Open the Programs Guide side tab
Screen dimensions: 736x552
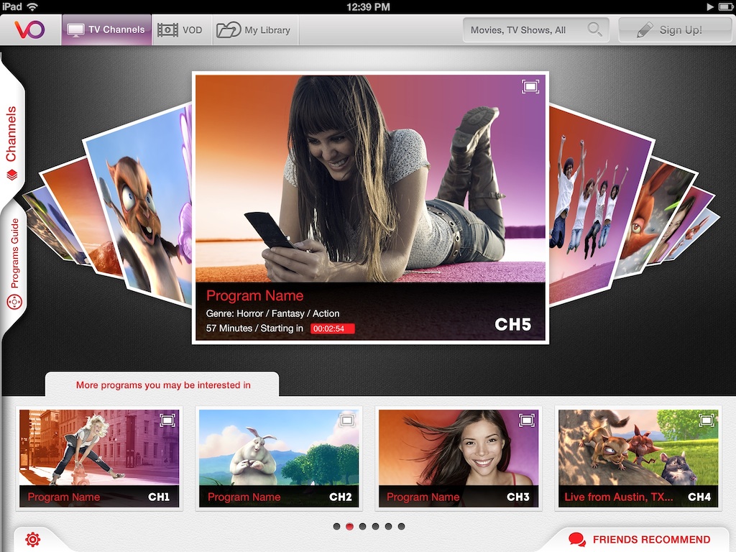[x=14, y=263]
